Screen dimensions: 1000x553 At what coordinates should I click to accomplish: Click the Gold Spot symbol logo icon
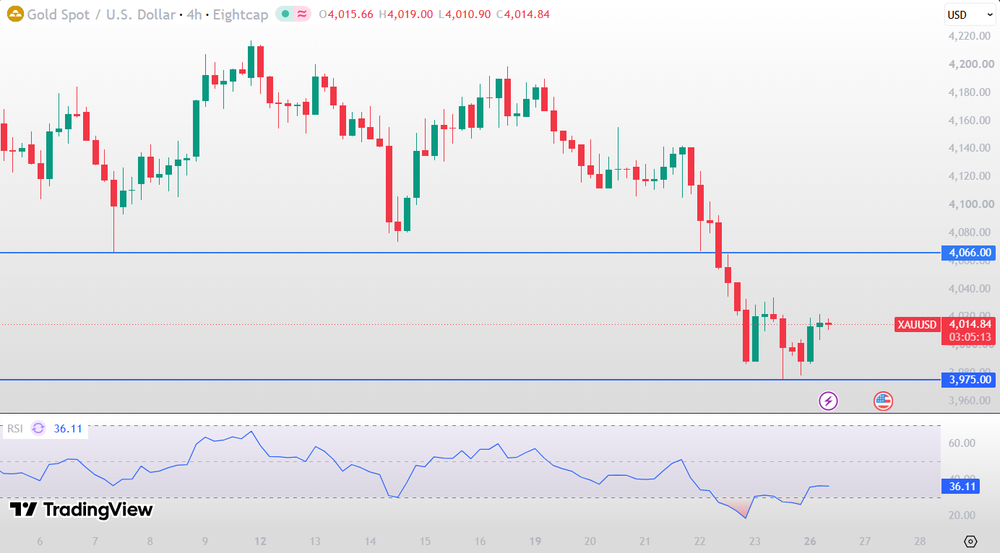coord(15,14)
